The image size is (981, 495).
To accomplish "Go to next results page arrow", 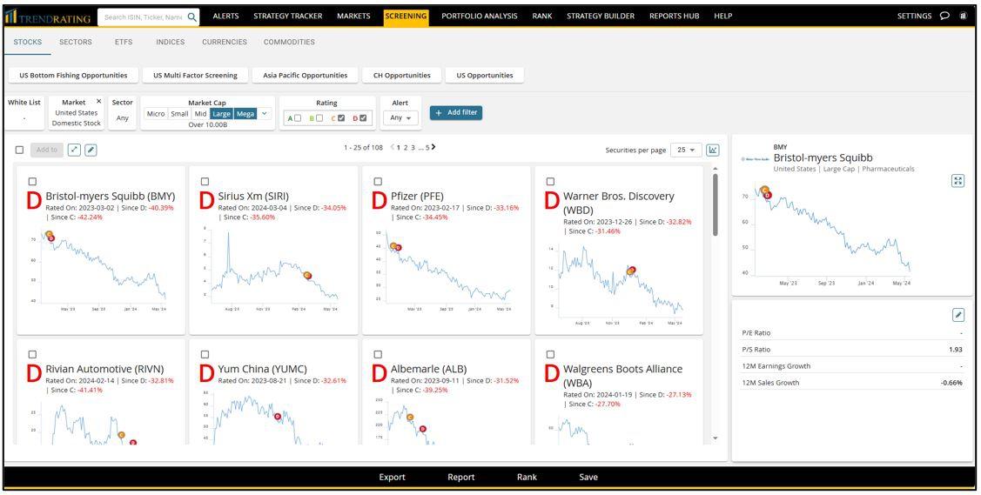I will pos(433,148).
